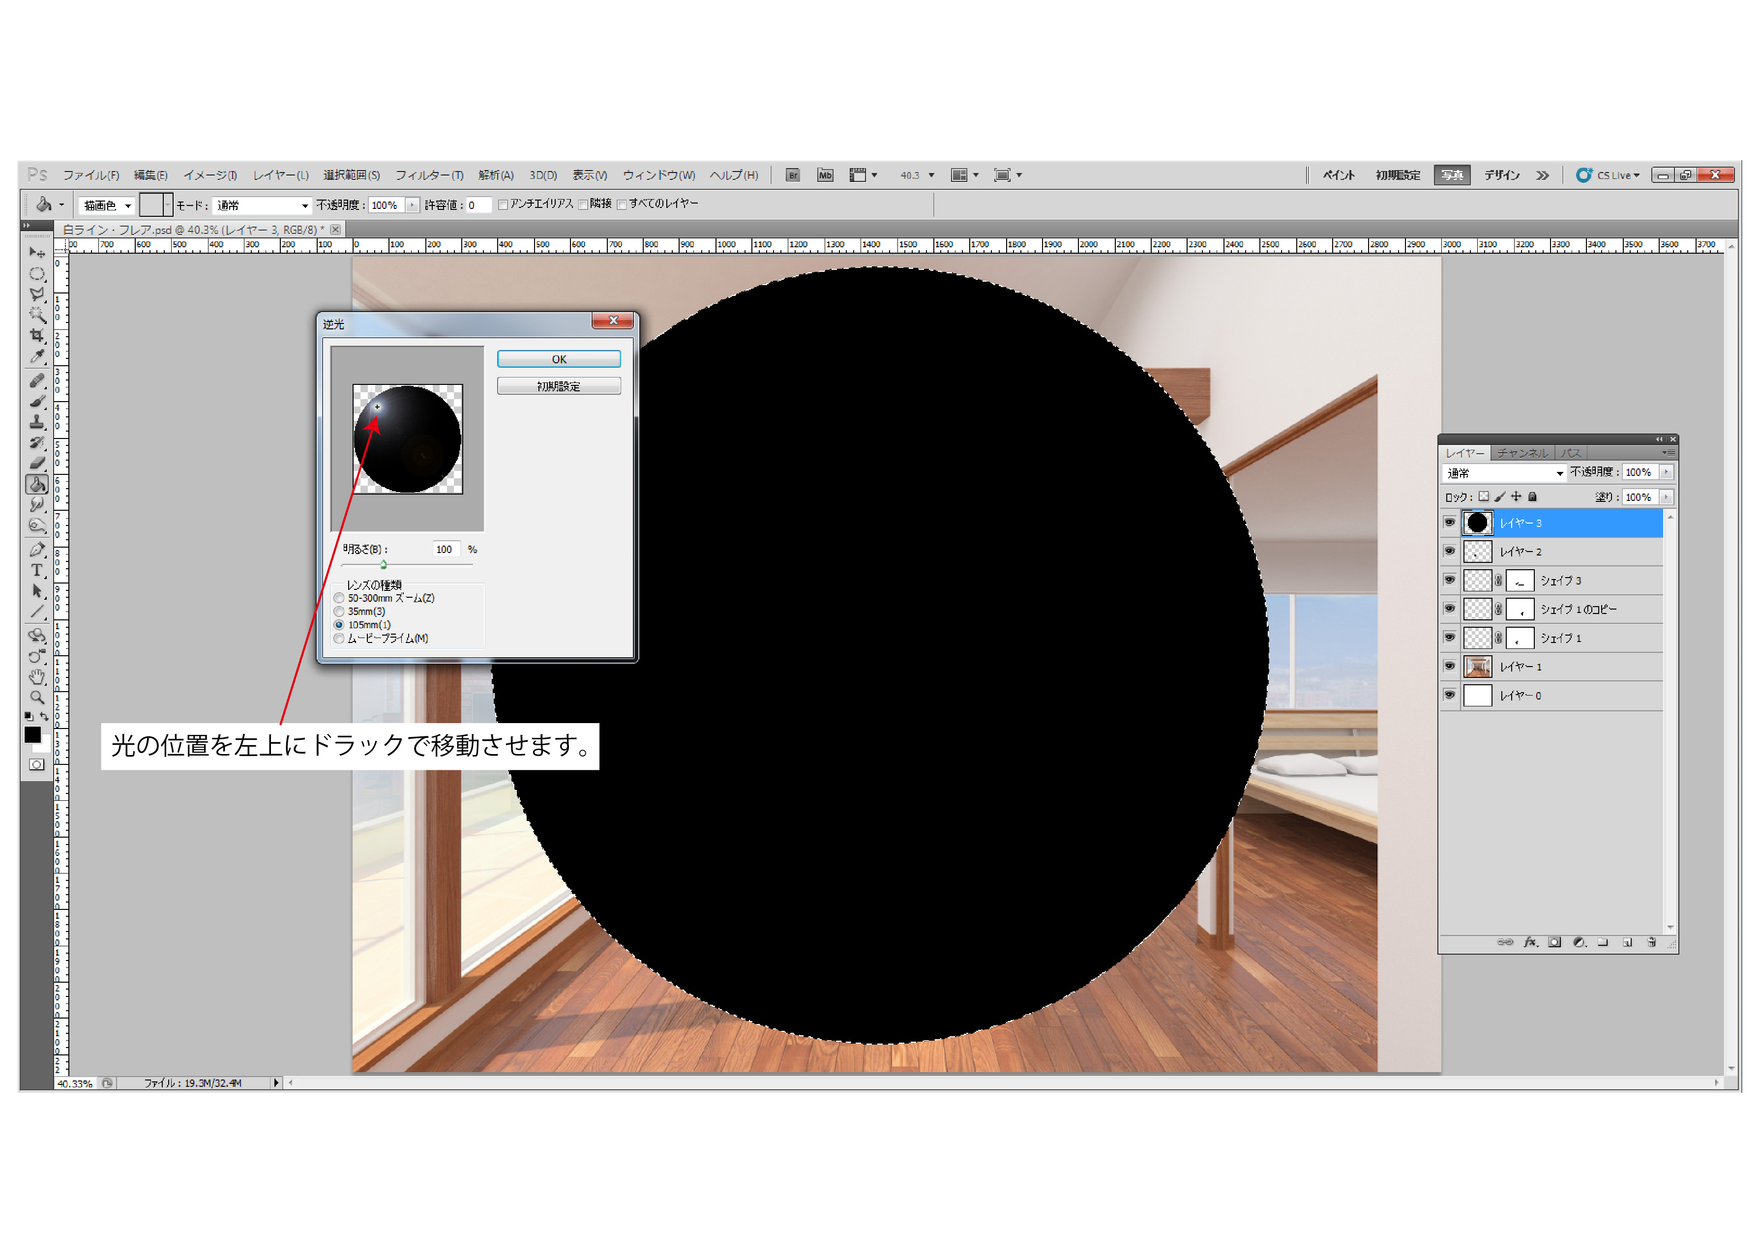Select the Eyedropper tool
This screenshot has width=1760, height=1254.
36,357
